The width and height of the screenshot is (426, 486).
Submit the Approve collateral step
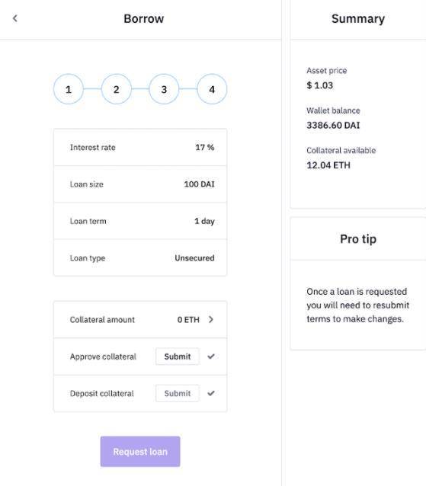[x=178, y=357]
